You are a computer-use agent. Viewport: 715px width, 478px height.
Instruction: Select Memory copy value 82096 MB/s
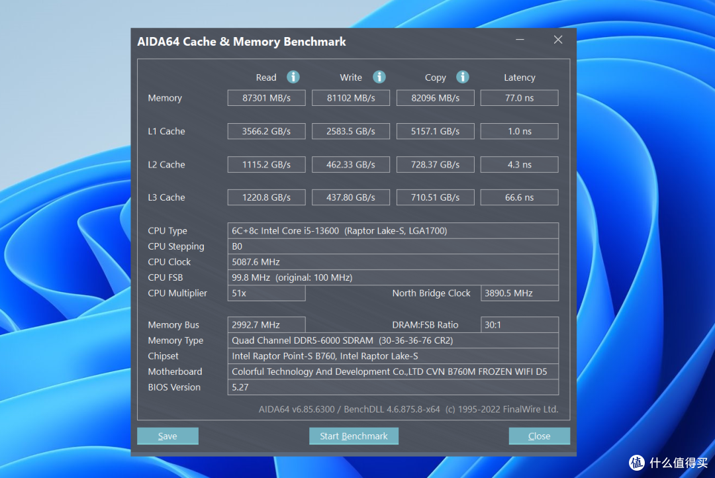point(436,98)
